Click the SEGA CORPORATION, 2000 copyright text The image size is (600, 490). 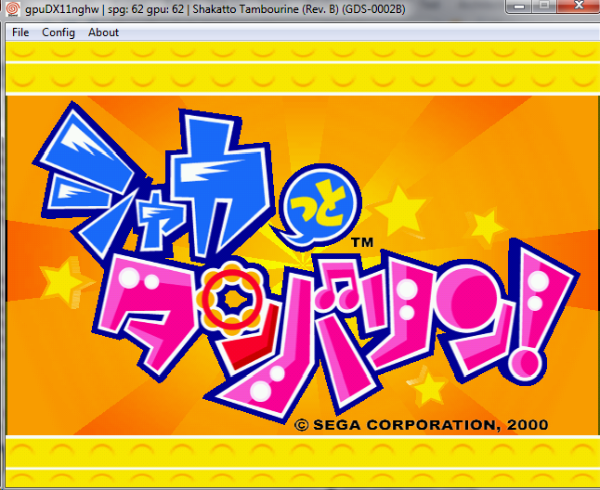coord(421,425)
